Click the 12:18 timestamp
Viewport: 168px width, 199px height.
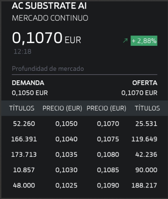(x=23, y=52)
